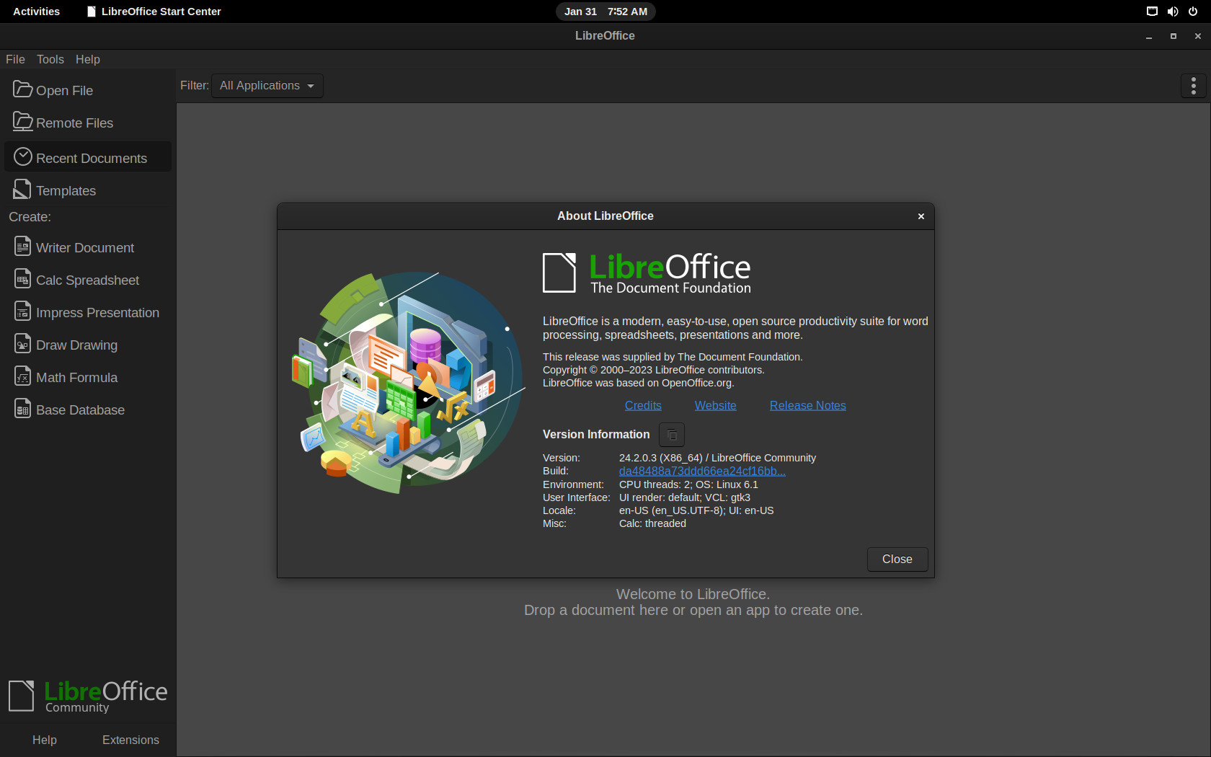Viewport: 1211px width, 757px height.
Task: Close the About LibreOffice dialog with X
Action: 921,216
